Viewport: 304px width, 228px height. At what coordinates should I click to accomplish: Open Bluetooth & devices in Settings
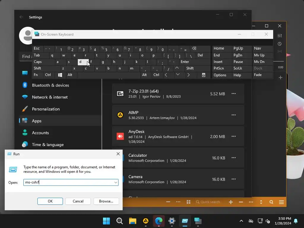pos(60,85)
